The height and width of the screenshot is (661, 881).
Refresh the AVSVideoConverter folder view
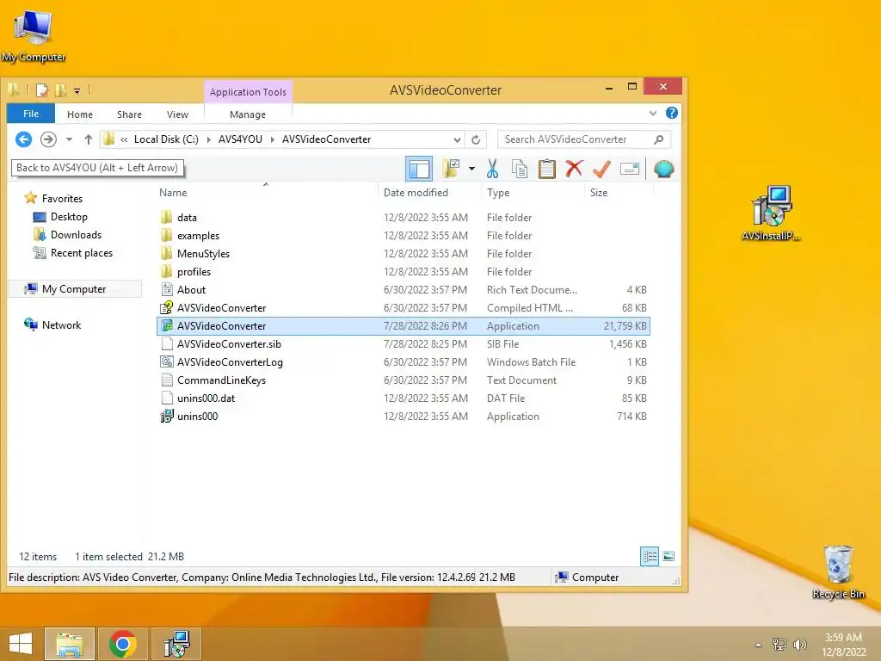(x=476, y=139)
